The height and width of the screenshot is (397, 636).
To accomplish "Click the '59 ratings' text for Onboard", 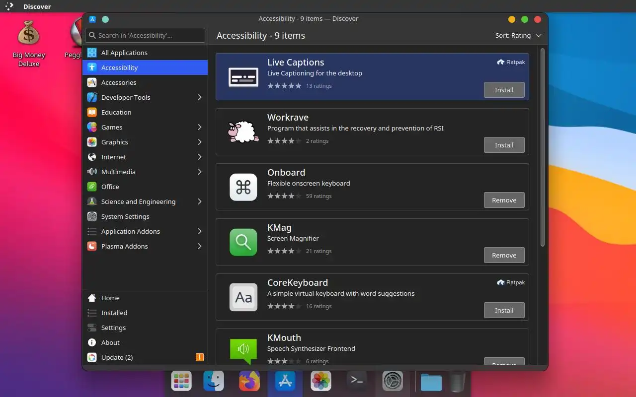I will [x=318, y=196].
